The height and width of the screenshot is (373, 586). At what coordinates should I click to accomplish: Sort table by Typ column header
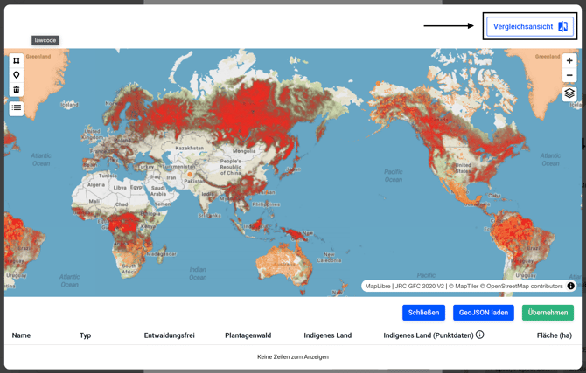tap(85, 335)
